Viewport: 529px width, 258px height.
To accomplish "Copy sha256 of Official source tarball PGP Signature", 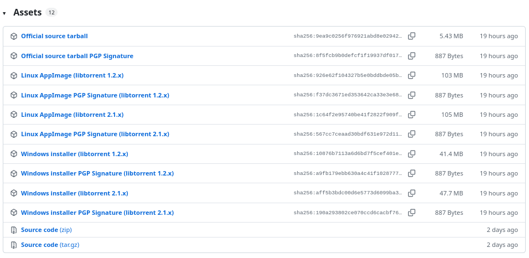I will point(412,56).
